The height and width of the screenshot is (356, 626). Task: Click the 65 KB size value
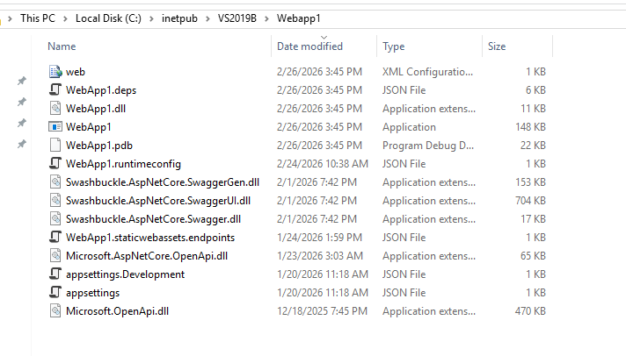[533, 256]
